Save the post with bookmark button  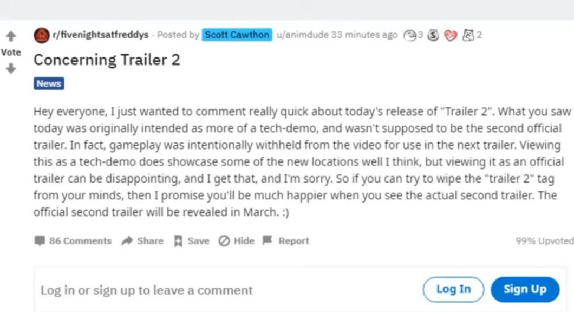[191, 241]
